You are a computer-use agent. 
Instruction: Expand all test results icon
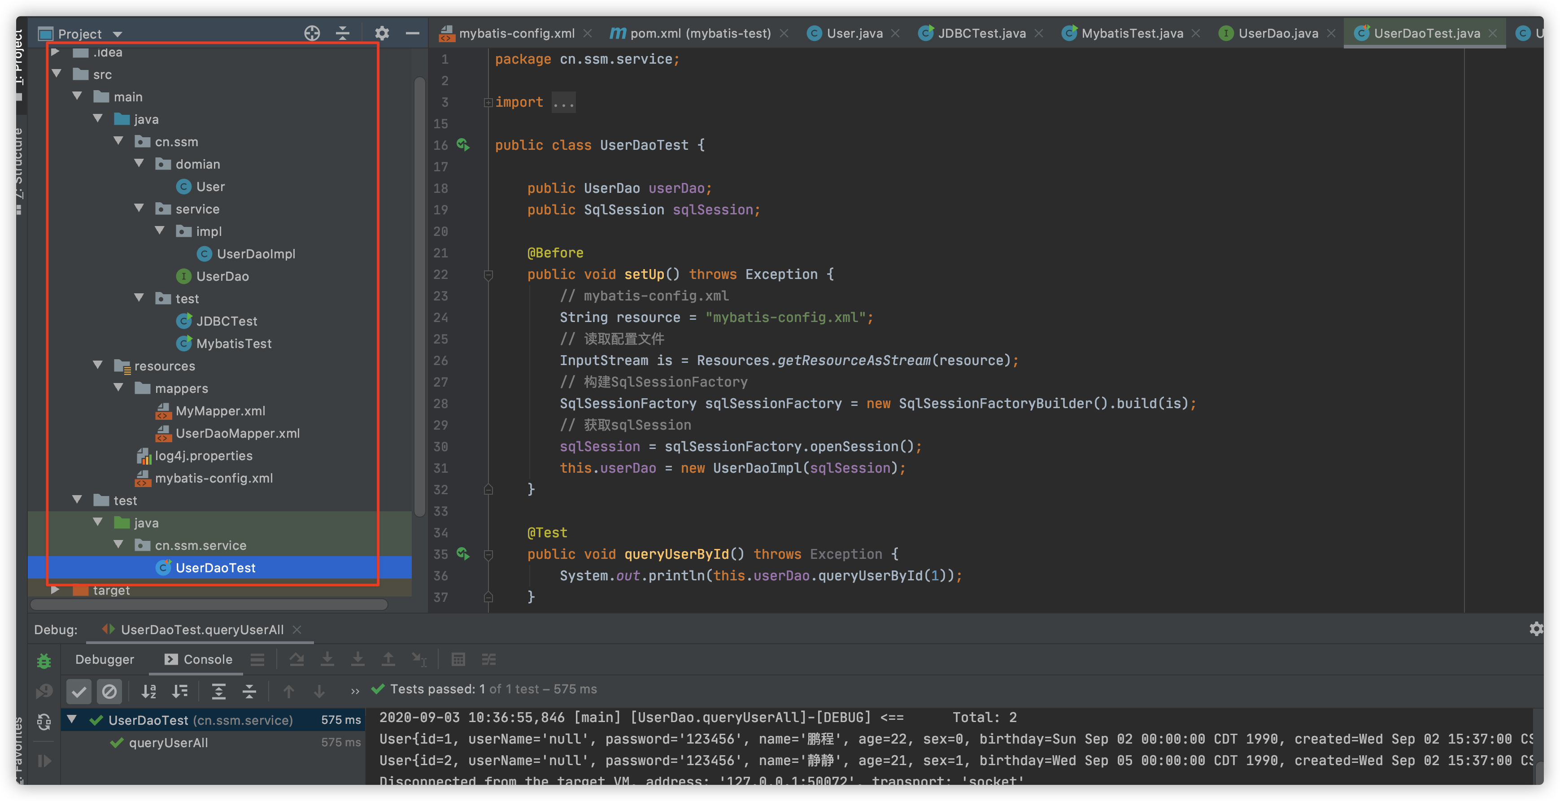point(218,691)
